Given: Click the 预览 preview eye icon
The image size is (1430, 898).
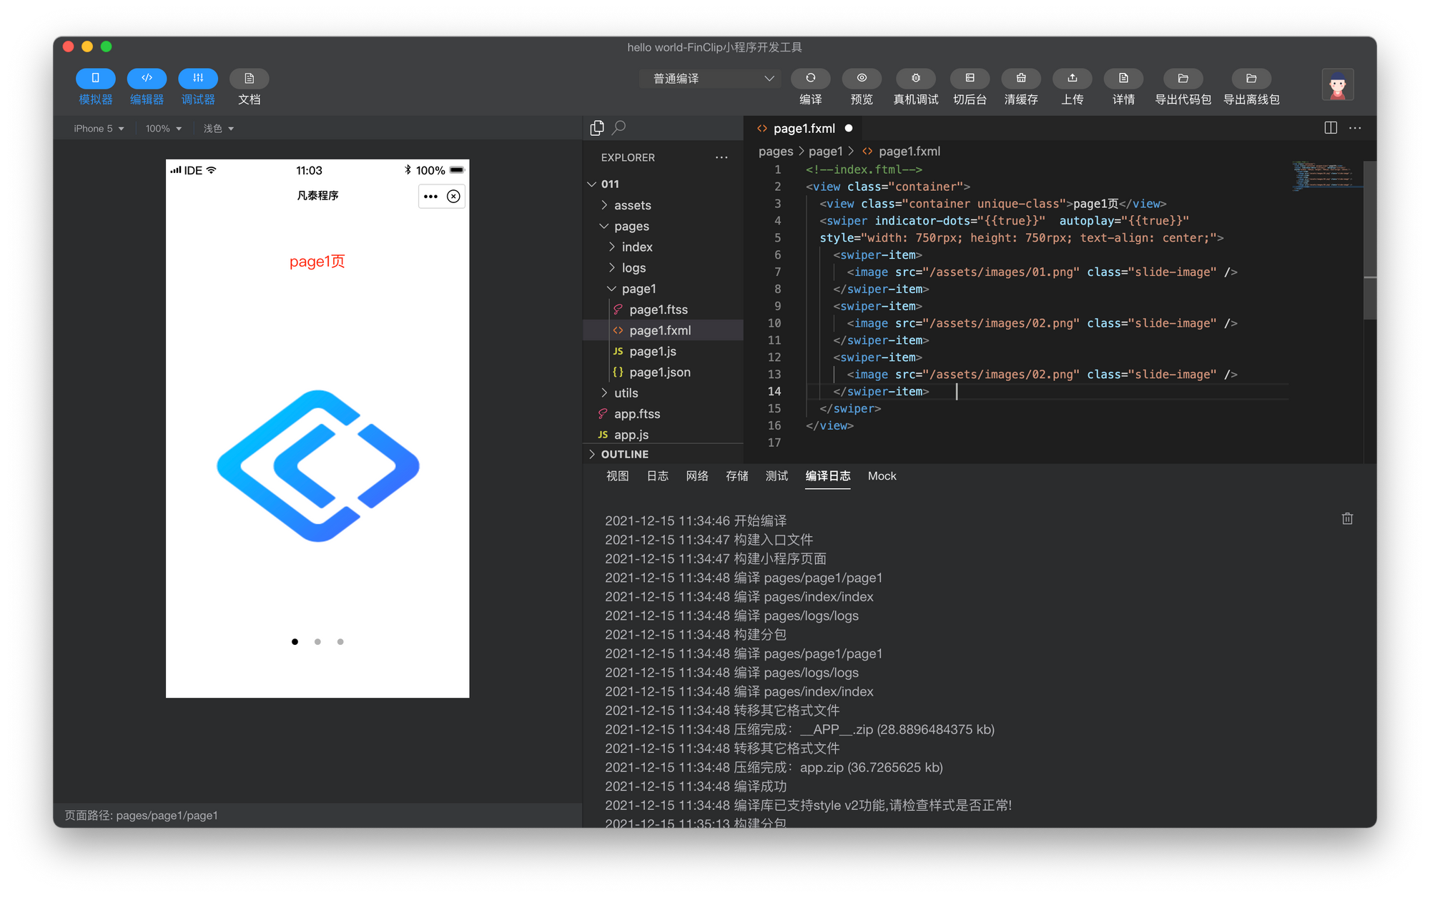Looking at the screenshot, I should [862, 78].
